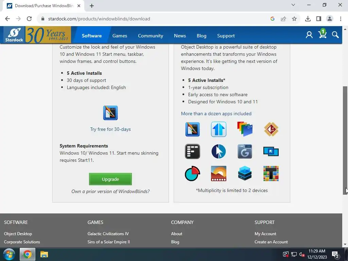Reload the current page
The width and height of the screenshot is (348, 261).
(29, 19)
